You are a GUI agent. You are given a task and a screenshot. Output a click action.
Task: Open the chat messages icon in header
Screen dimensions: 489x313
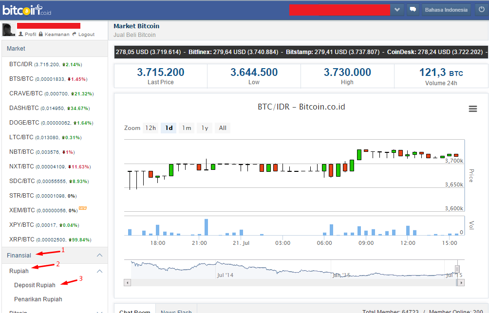pos(413,10)
